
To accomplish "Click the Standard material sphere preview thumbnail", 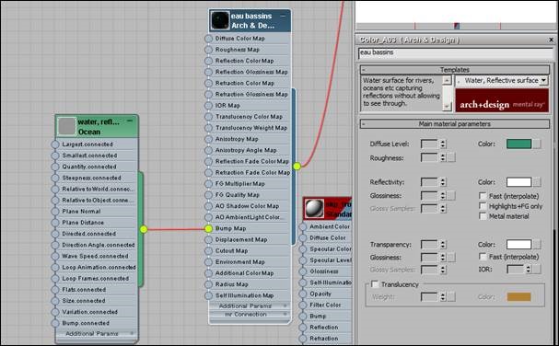I will pyautogui.click(x=315, y=209).
